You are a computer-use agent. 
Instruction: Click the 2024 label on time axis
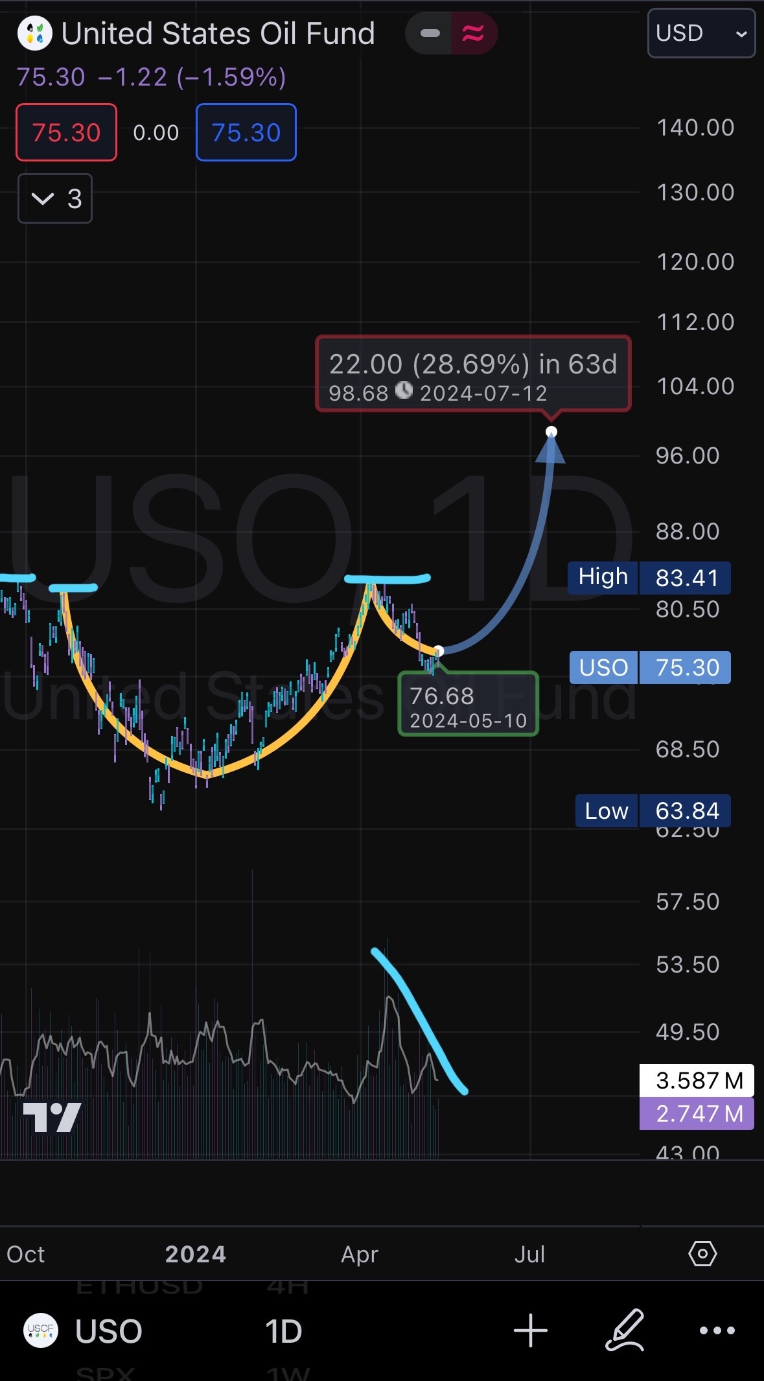point(196,1254)
